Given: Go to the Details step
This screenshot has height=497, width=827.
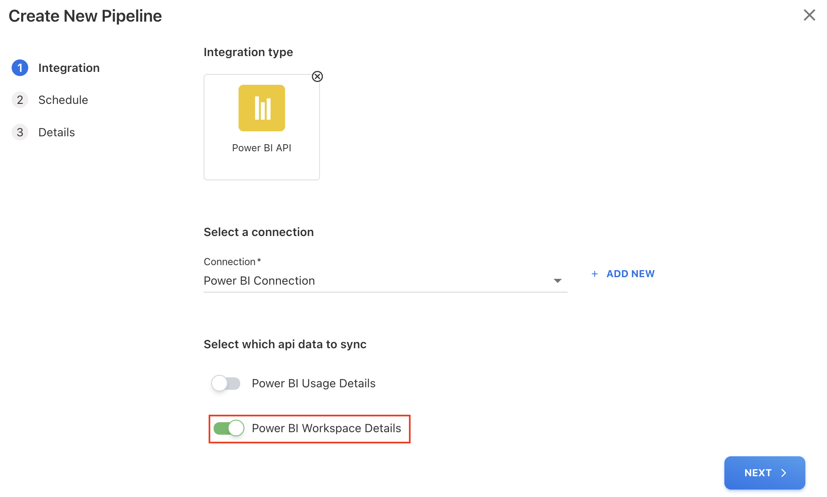Looking at the screenshot, I should [57, 132].
